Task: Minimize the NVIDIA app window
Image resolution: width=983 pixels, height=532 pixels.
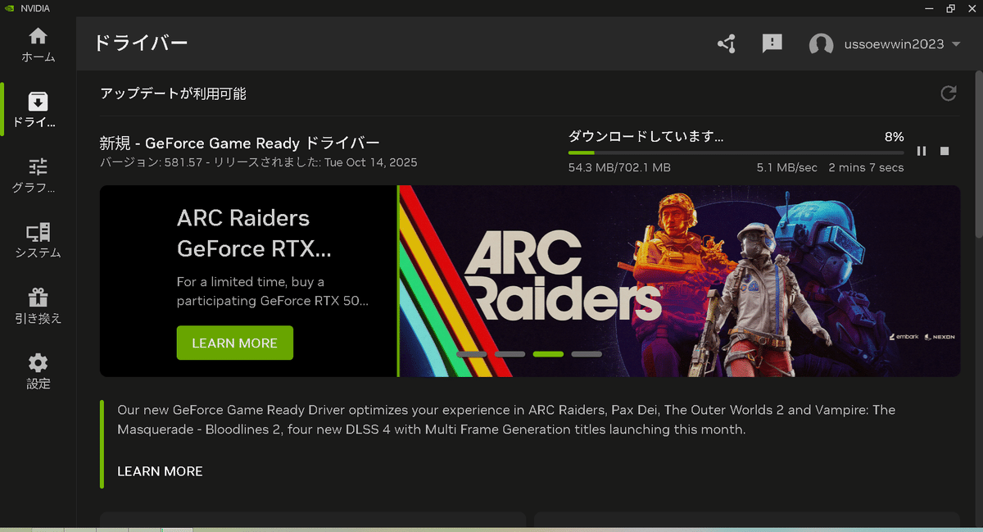Action: click(x=930, y=8)
